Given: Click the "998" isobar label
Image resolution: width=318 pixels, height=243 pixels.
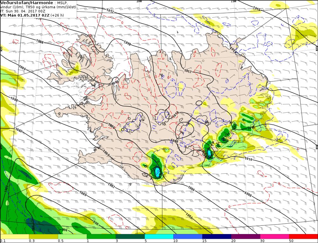Looking at the screenshot, I should click(96, 223).
